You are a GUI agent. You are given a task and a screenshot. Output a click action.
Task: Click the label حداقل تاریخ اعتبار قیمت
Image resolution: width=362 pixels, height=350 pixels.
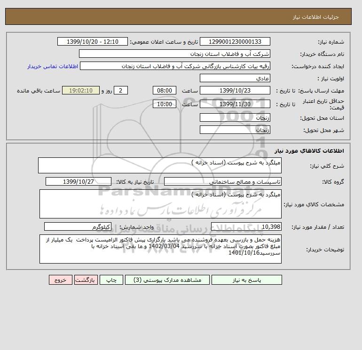(323, 104)
